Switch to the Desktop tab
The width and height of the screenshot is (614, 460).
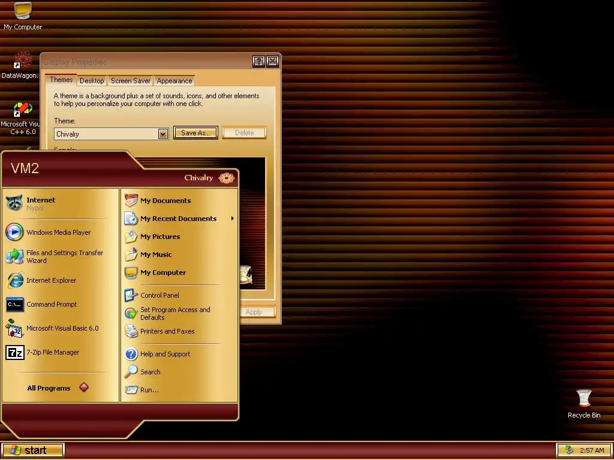(92, 81)
